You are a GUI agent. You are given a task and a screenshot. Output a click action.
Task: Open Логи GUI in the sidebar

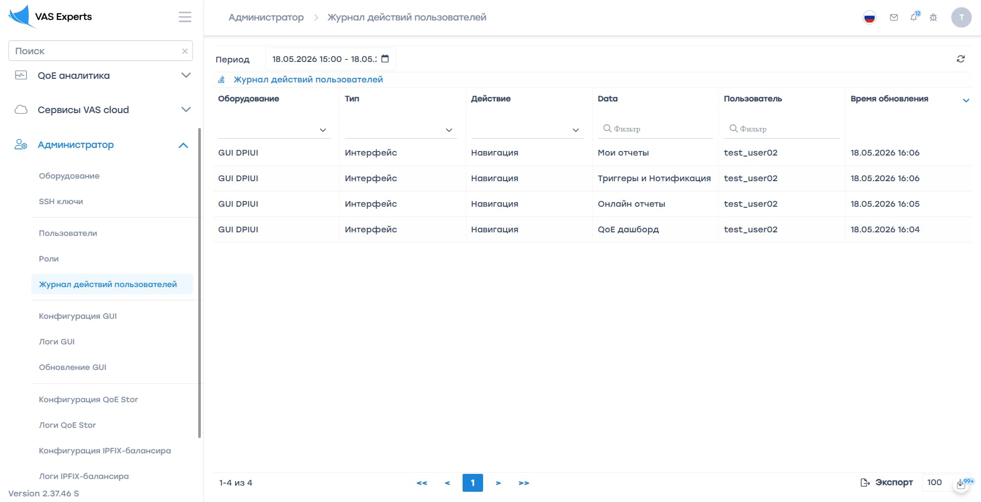tap(57, 341)
